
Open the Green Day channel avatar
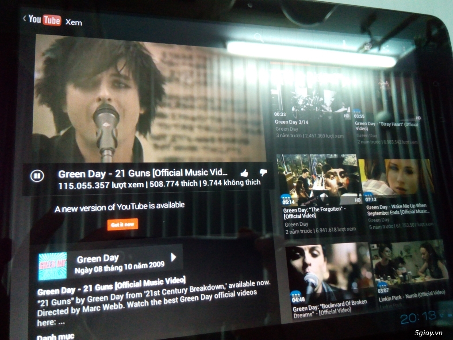tap(53, 266)
